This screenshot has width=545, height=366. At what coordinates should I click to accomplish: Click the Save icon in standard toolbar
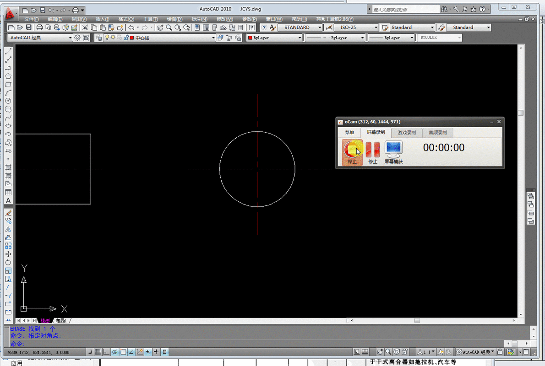pyautogui.click(x=28, y=27)
